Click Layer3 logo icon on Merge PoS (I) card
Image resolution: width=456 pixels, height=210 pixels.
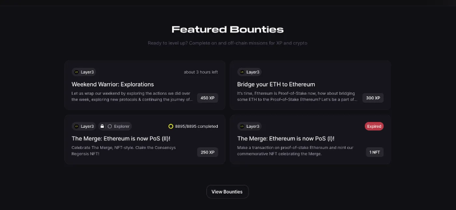click(242, 127)
